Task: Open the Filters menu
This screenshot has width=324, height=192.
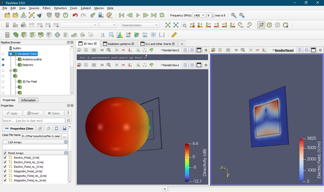Action: (47, 8)
